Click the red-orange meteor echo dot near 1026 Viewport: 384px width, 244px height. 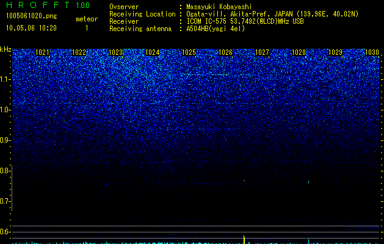(244, 181)
